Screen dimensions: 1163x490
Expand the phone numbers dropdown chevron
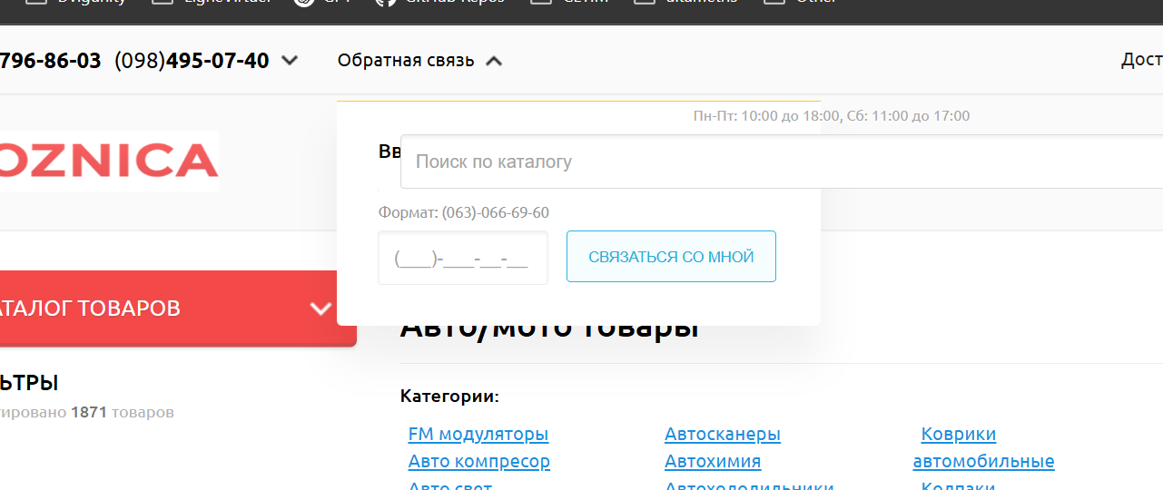click(x=290, y=61)
